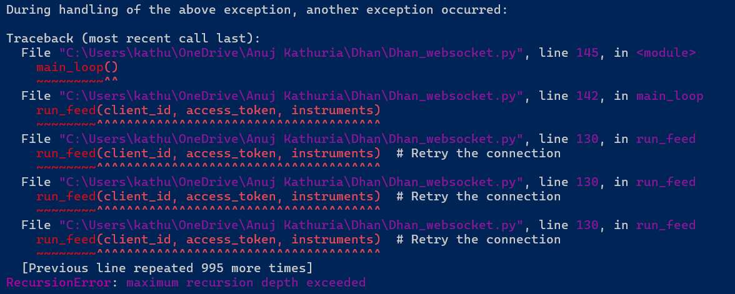Click the "maximum recursion depth exceeded" message
Image resolution: width=735 pixels, height=294 pixels.
(246, 283)
